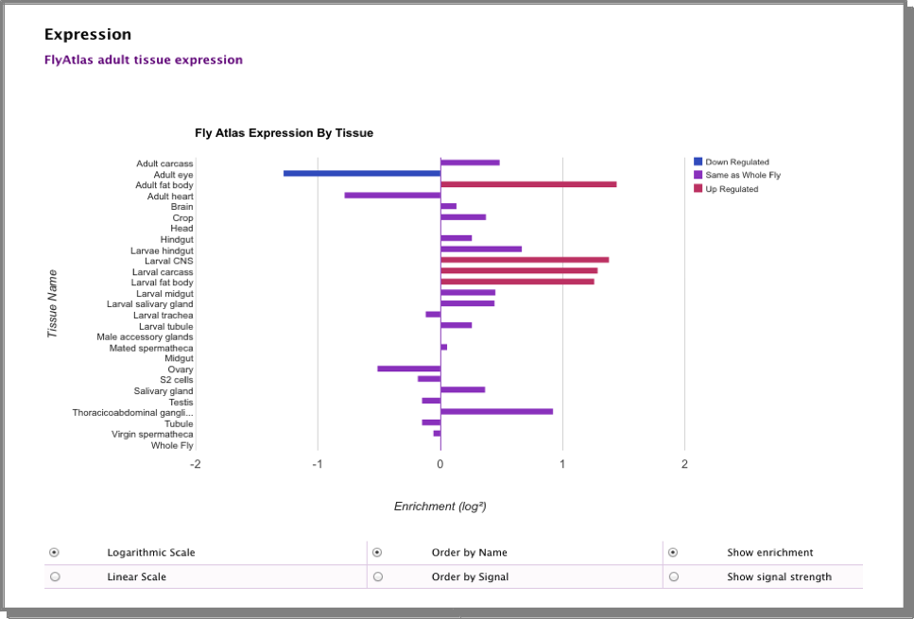The height and width of the screenshot is (619, 914).
Task: Select the Logarithmic Scale radio button
Action: click(54, 552)
